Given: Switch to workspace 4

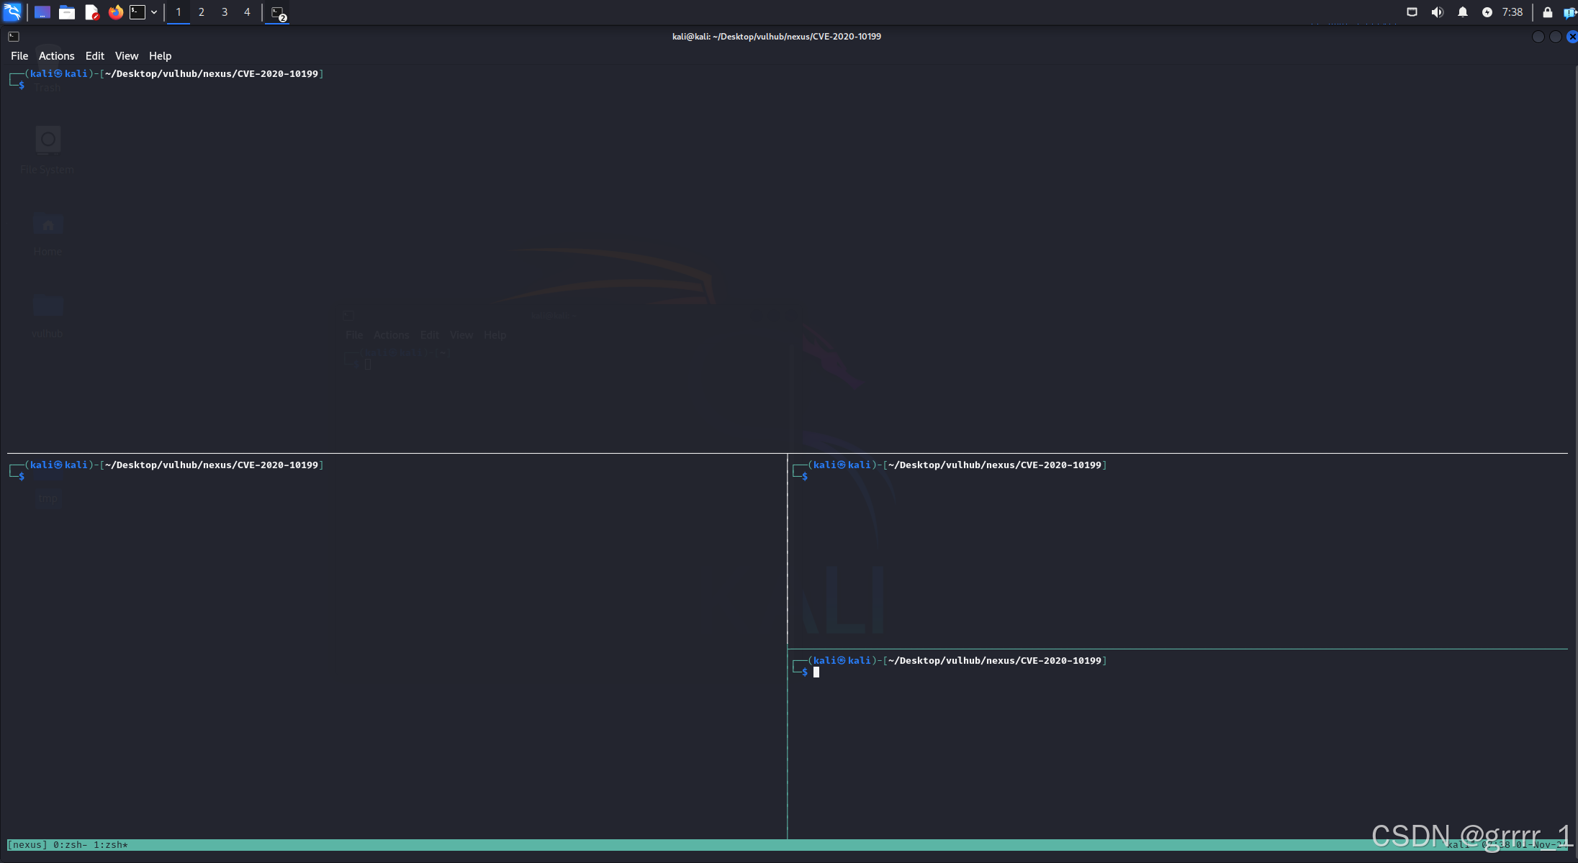Looking at the screenshot, I should (x=247, y=12).
